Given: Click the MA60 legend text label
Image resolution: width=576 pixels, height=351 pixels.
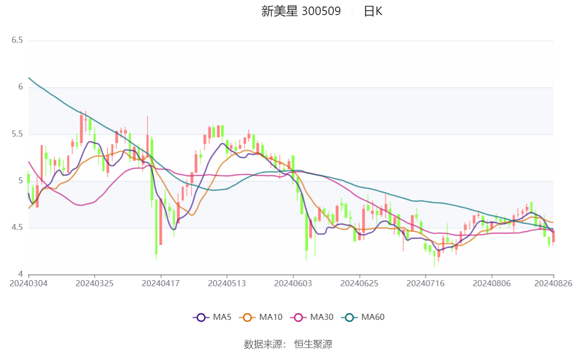Looking at the screenshot, I should tap(373, 317).
